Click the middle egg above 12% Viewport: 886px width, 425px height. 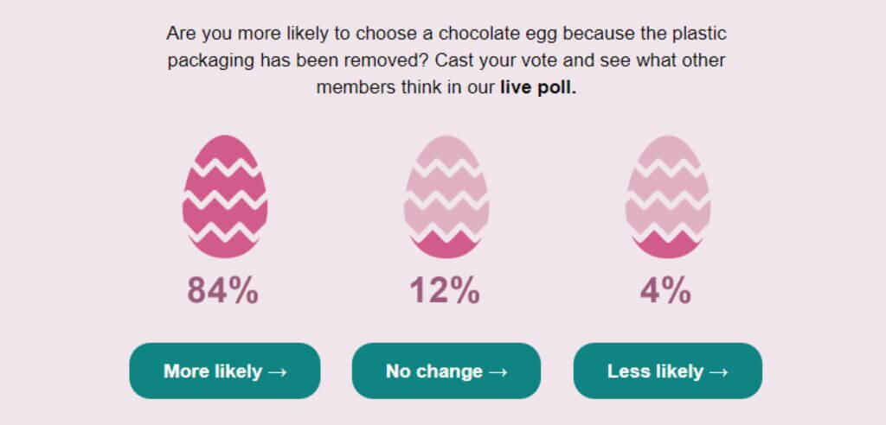coord(446,196)
